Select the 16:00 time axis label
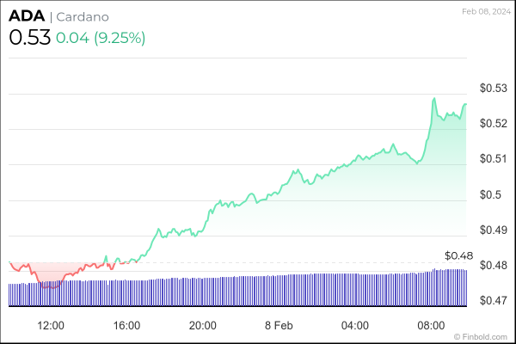The height and width of the screenshot is (344, 516). click(126, 325)
